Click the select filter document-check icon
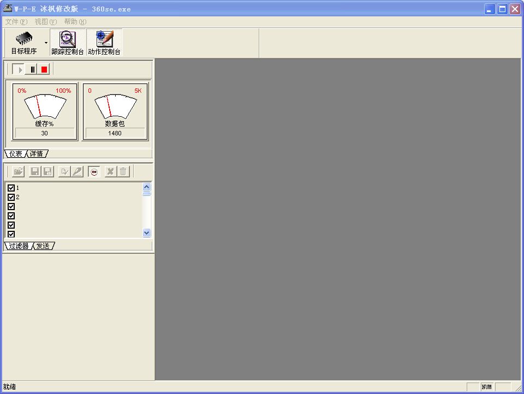The image size is (524, 394). (x=64, y=171)
